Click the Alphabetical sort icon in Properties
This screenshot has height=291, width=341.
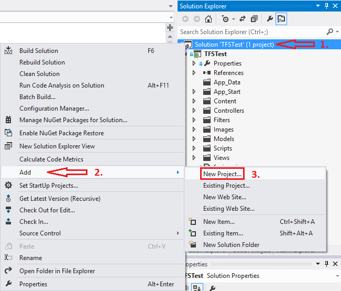tap(197, 287)
